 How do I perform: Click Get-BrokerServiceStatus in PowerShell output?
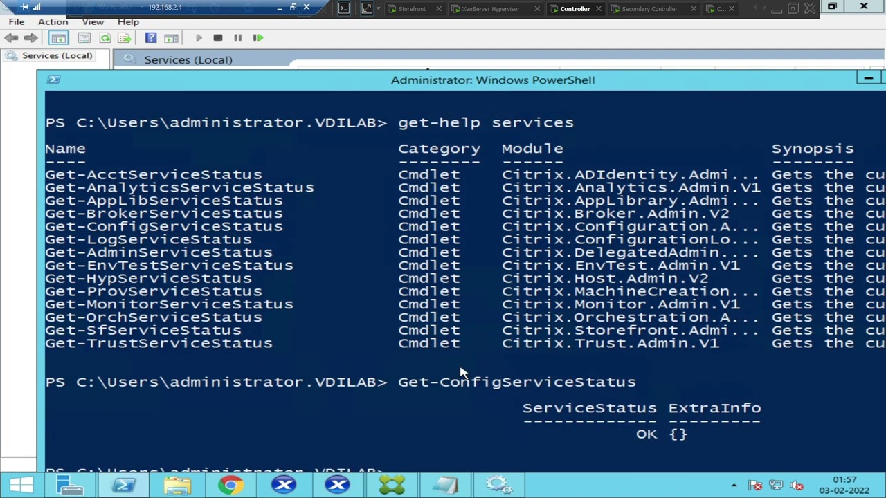[x=164, y=214]
